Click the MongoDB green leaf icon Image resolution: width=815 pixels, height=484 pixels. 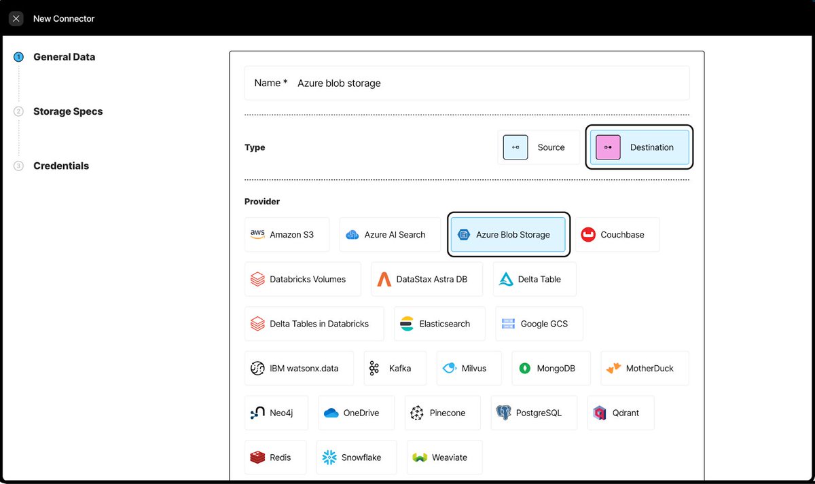tap(524, 369)
